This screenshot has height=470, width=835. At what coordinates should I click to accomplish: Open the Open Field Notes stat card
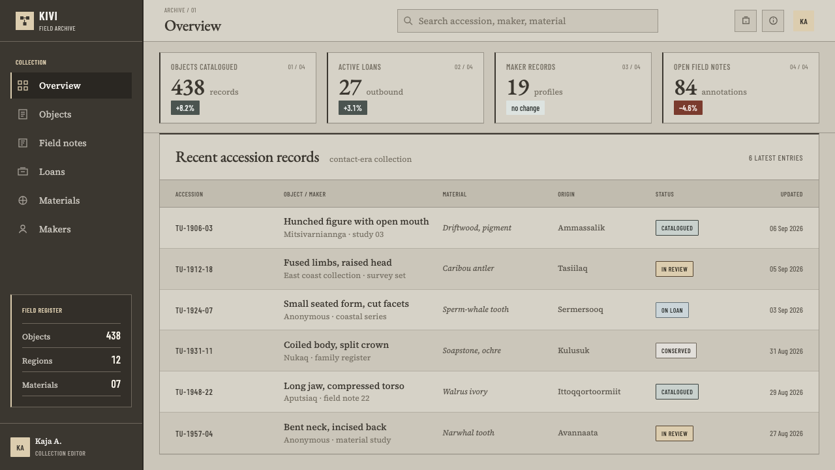pos(741,88)
